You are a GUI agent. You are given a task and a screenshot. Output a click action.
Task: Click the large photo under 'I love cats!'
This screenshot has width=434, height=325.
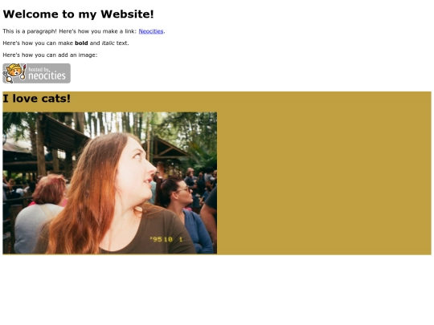pyautogui.click(x=110, y=183)
